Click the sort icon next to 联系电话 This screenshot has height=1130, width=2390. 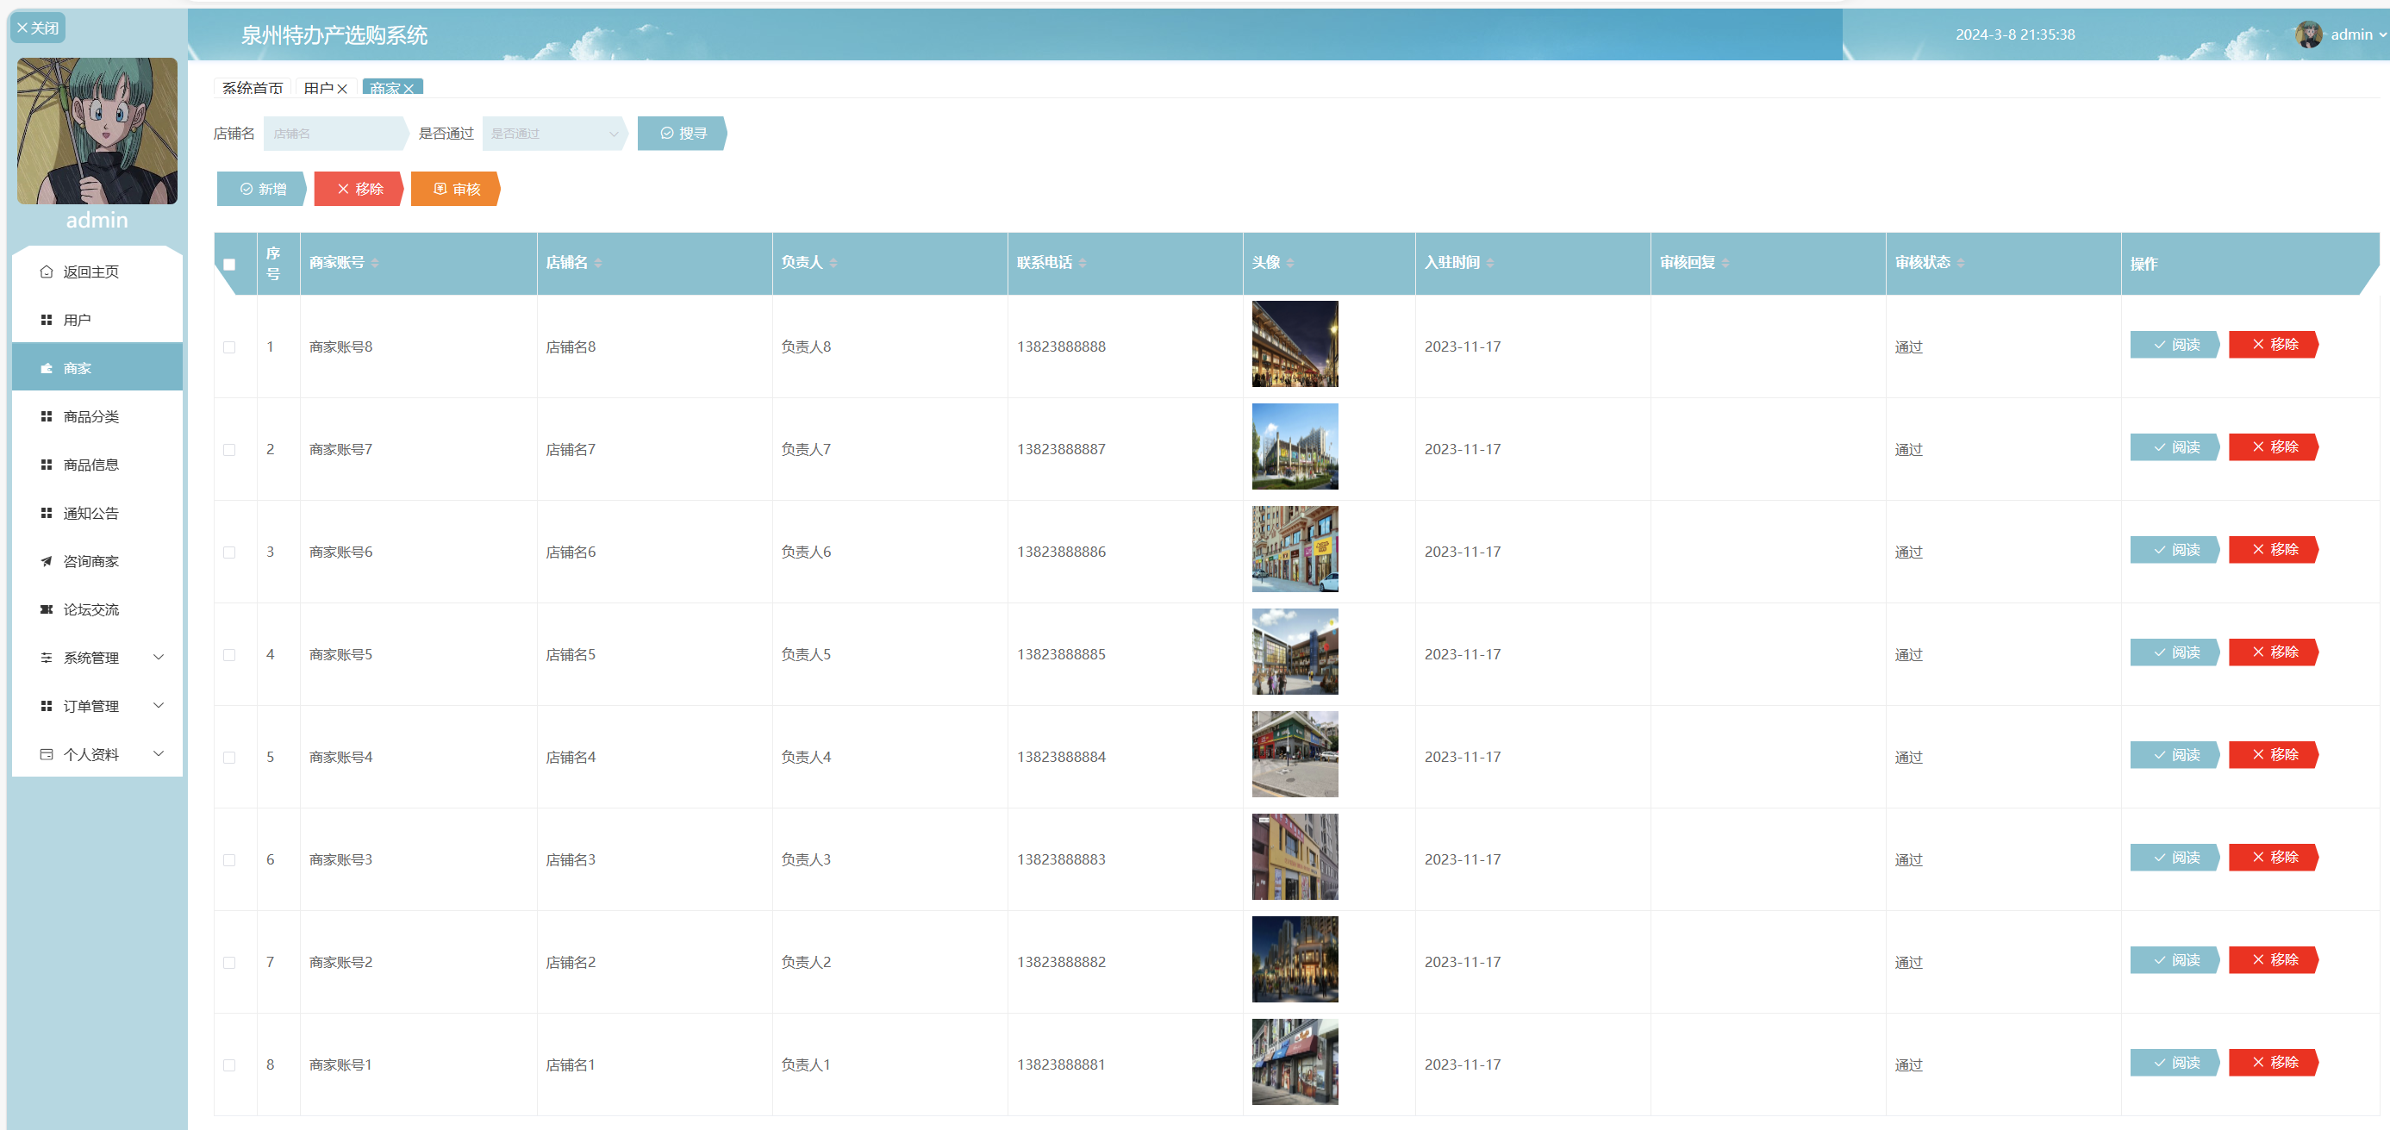[x=1083, y=264]
